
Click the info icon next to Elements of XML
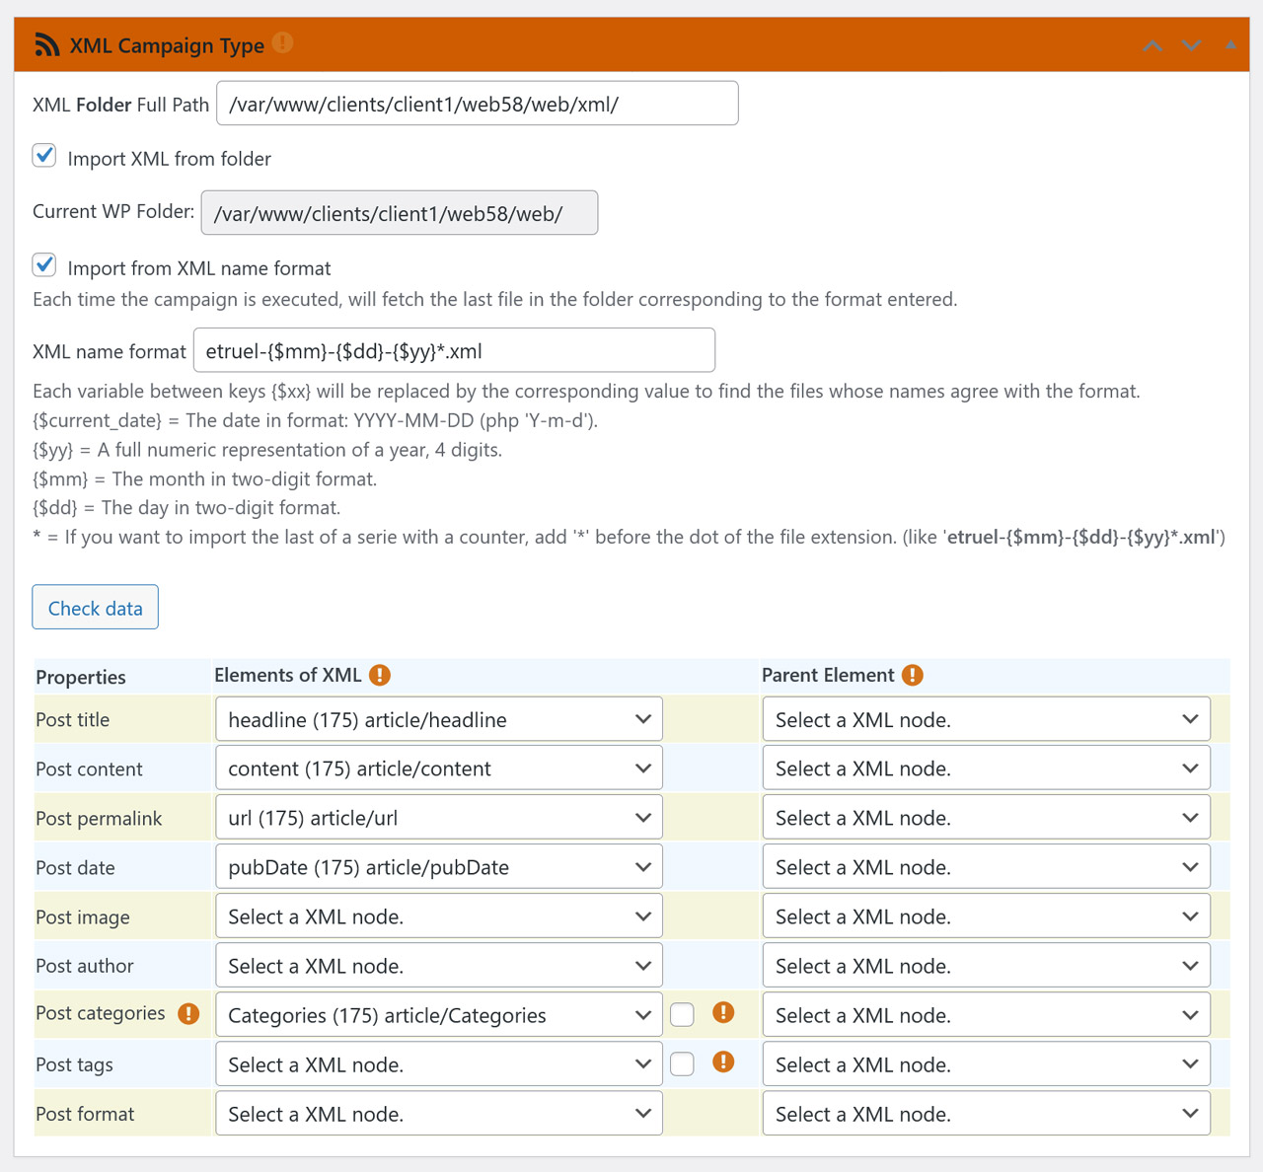pos(380,675)
